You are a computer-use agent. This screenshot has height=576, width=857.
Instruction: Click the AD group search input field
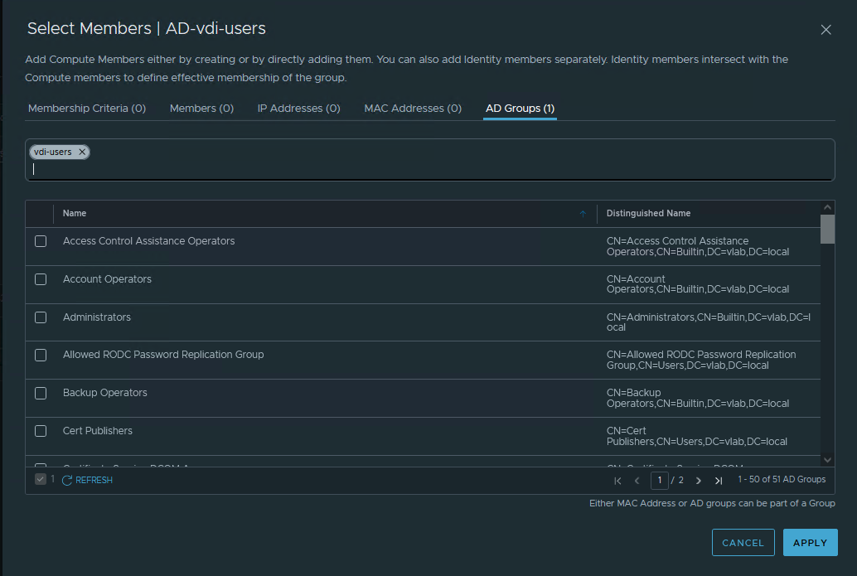pos(429,169)
